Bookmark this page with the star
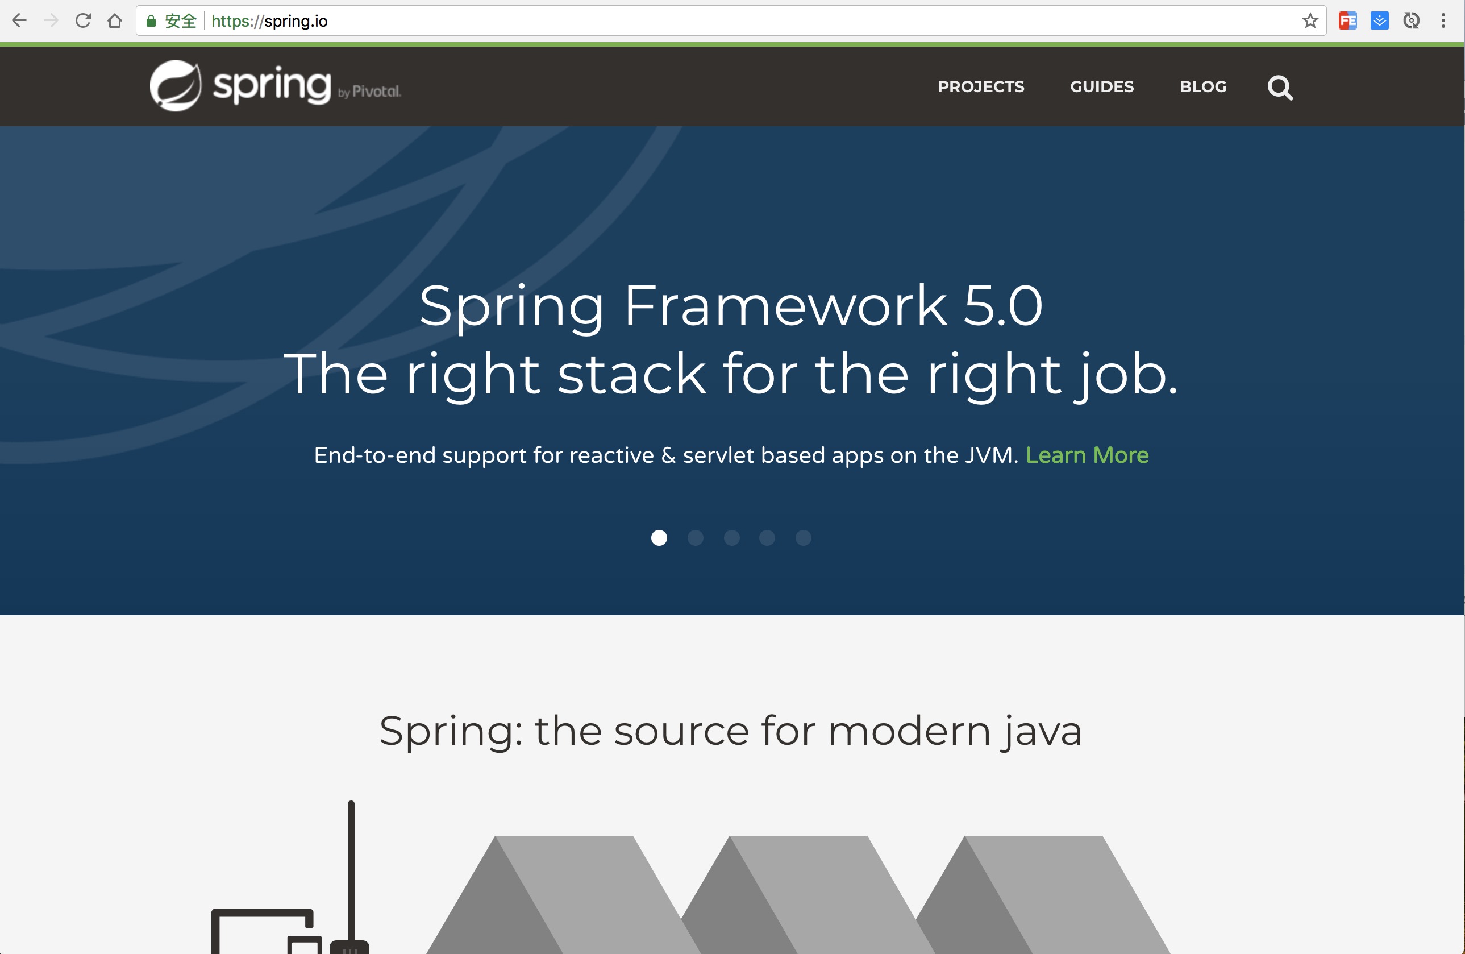Image resolution: width=1465 pixels, height=954 pixels. click(1310, 21)
